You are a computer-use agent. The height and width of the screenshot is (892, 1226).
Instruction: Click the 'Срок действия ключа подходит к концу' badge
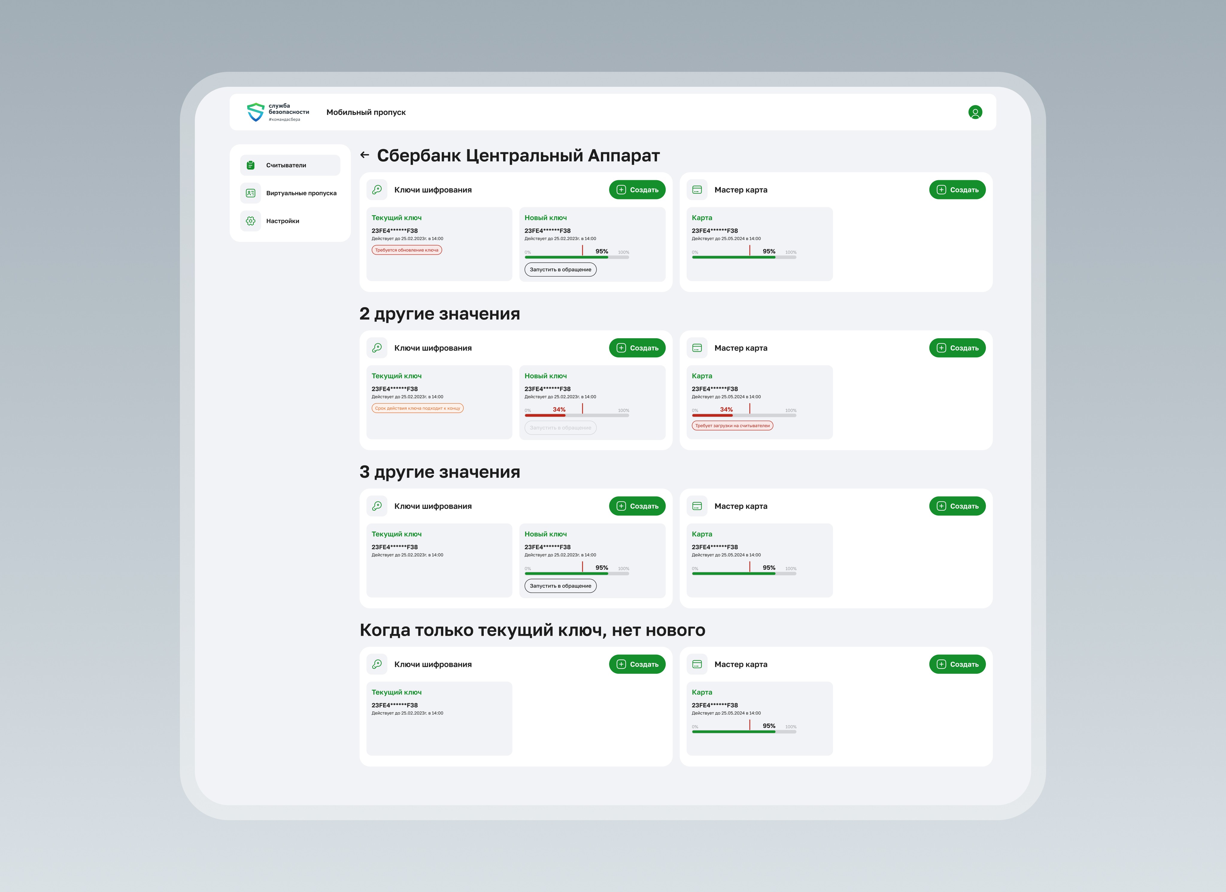pos(417,408)
